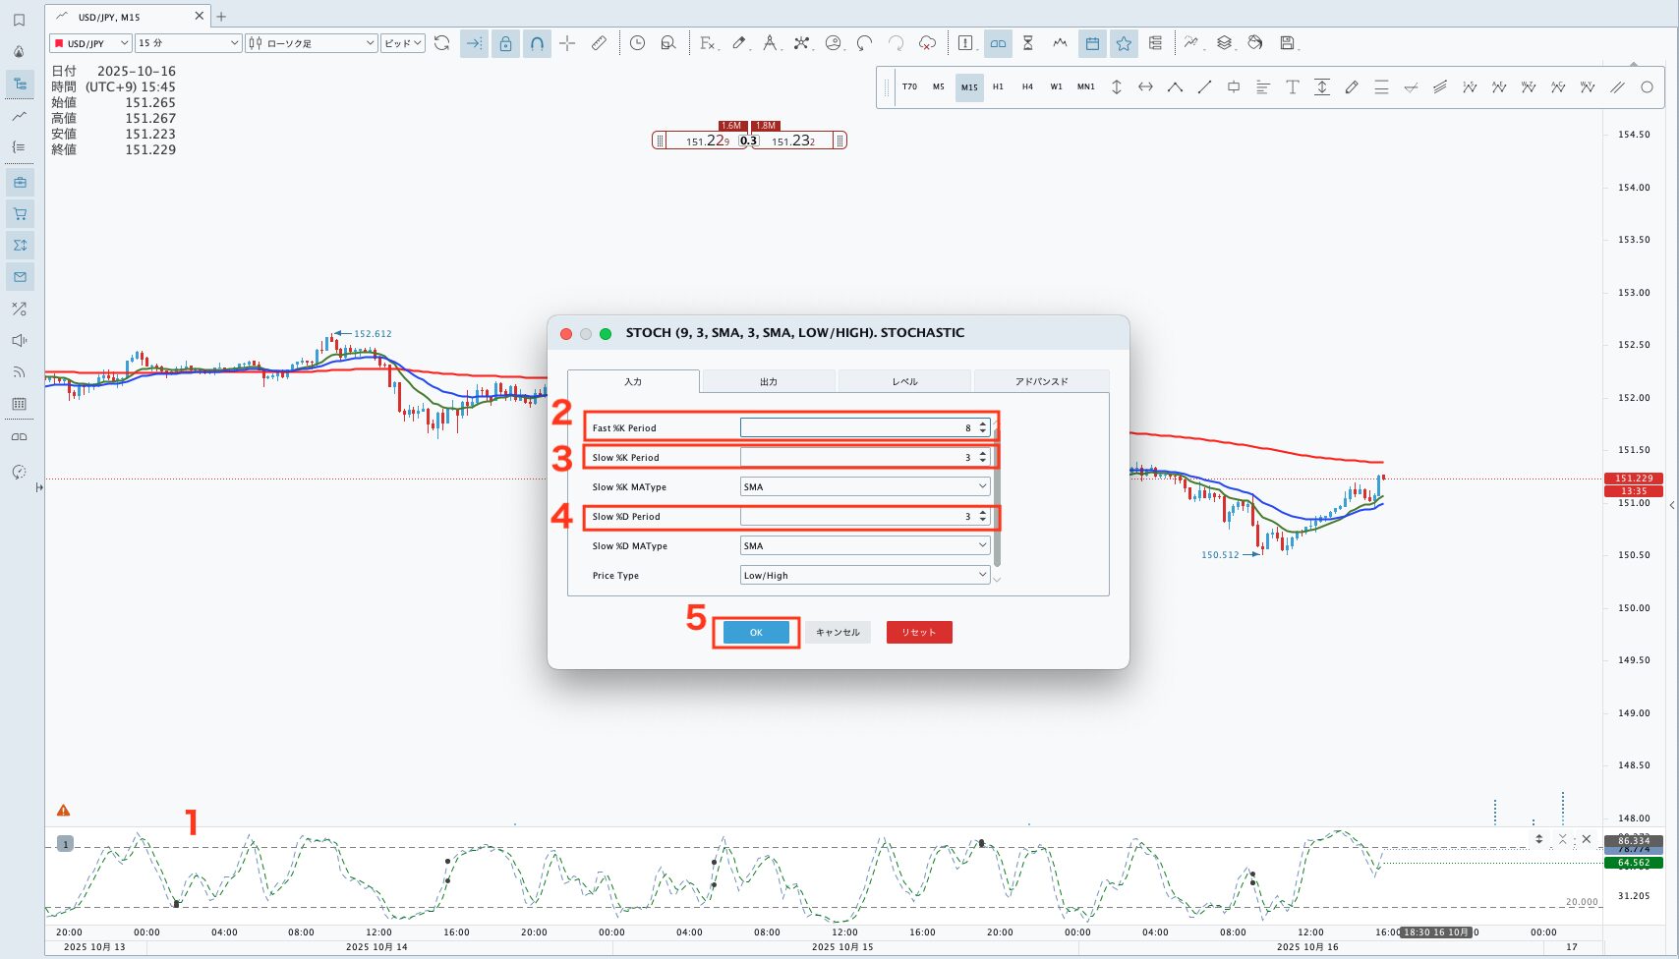
Task: Click the hourglass icon in toolbar
Action: (x=1027, y=43)
